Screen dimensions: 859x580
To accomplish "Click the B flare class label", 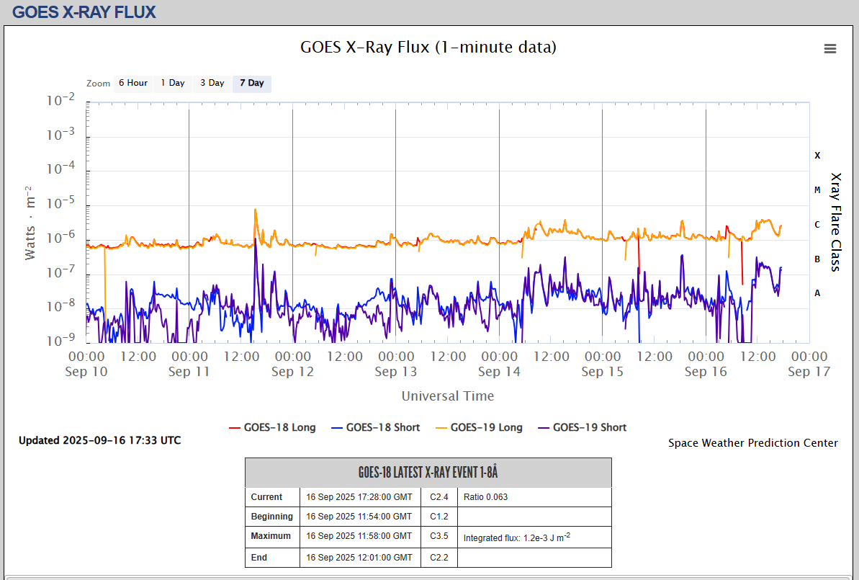I will tap(817, 259).
